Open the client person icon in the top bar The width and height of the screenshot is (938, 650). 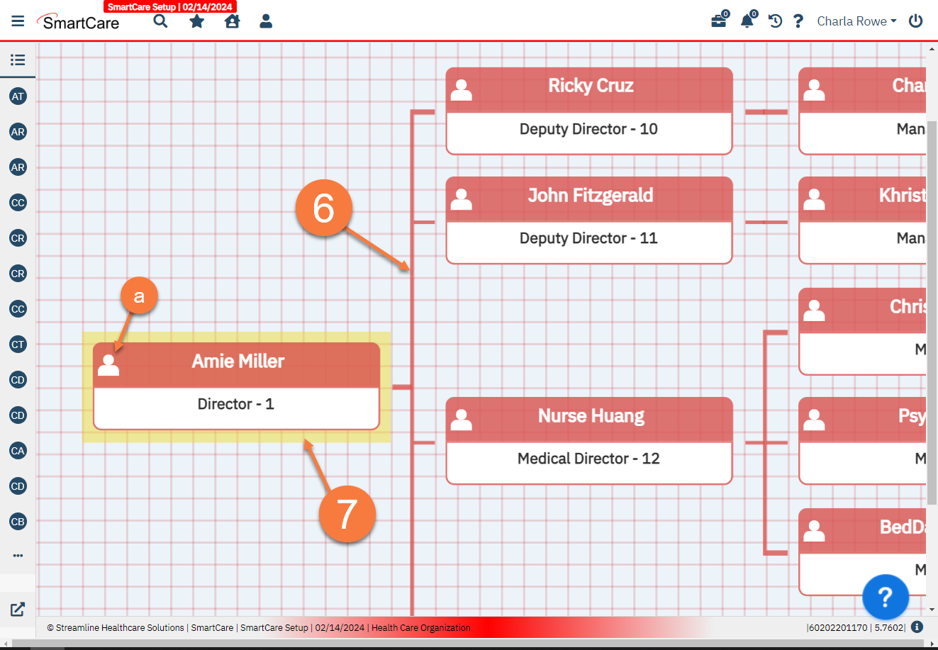[266, 21]
